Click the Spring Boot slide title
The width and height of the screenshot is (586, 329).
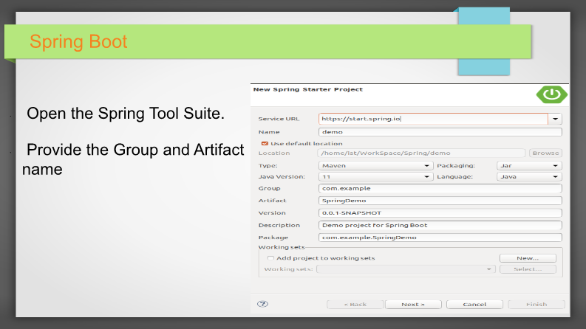coord(78,41)
